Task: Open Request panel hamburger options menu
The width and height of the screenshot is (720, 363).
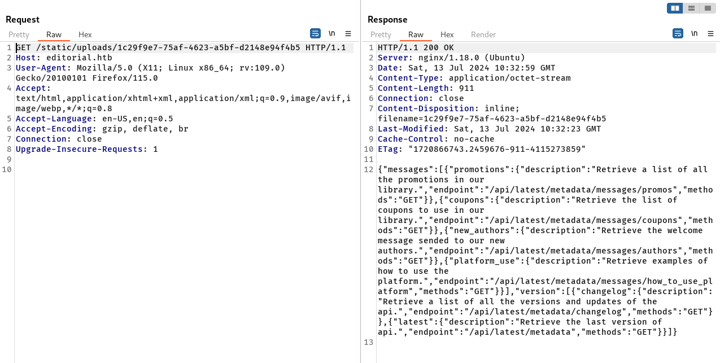Action: click(x=348, y=34)
